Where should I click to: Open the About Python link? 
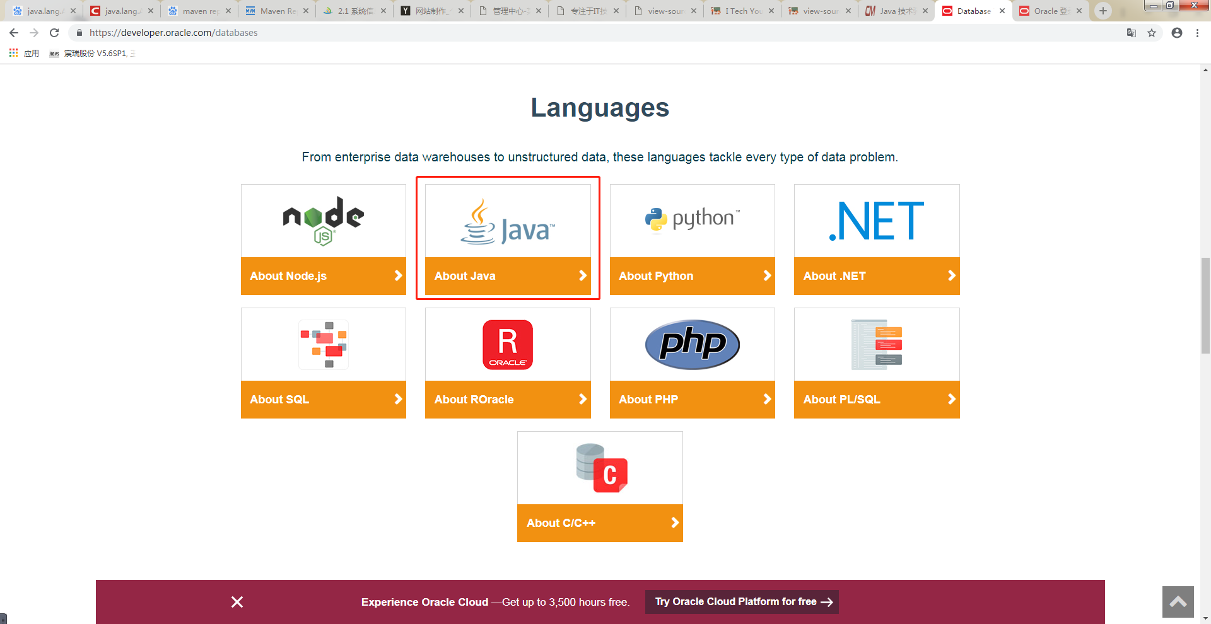pyautogui.click(x=693, y=276)
